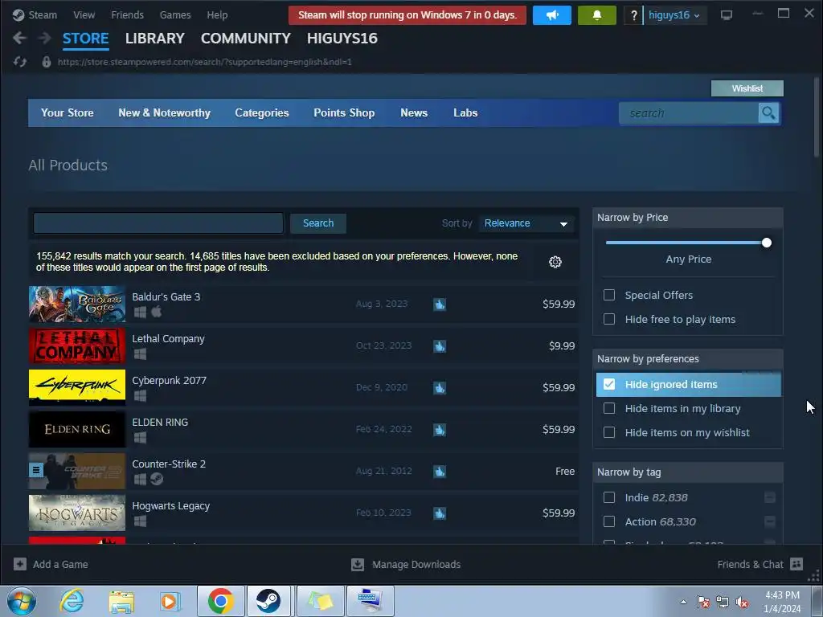823x617 pixels.
Task: Click the plus icon next to Add a Game
Action: pos(20,564)
